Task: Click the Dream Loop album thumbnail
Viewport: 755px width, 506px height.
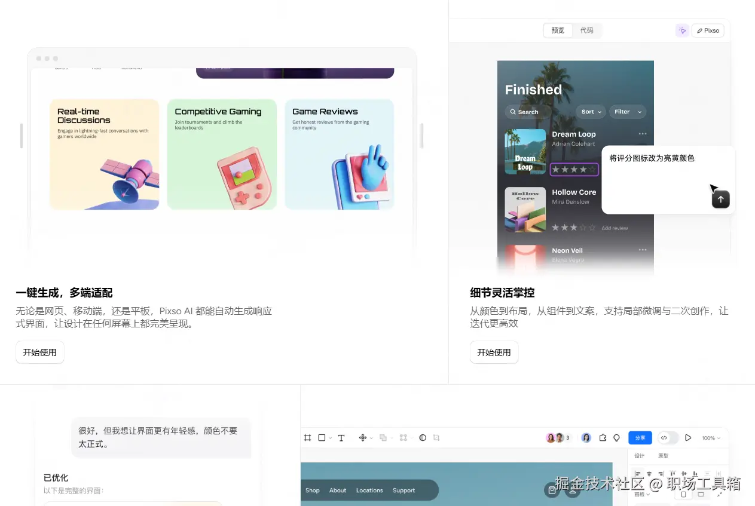Action: 525,152
